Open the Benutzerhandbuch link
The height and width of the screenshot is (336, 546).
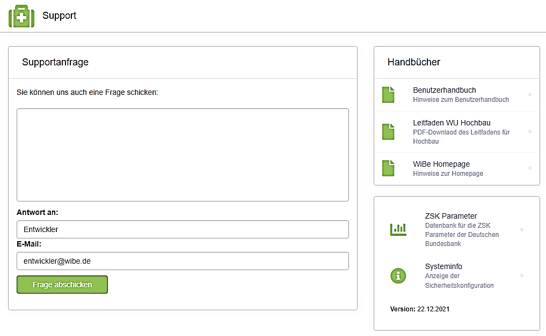445,90
